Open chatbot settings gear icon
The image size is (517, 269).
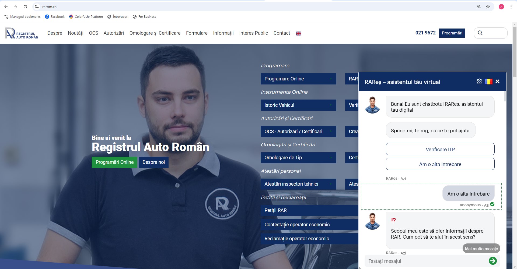479,82
